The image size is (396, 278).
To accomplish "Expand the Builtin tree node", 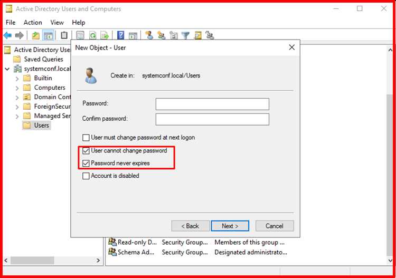I will [17, 79].
